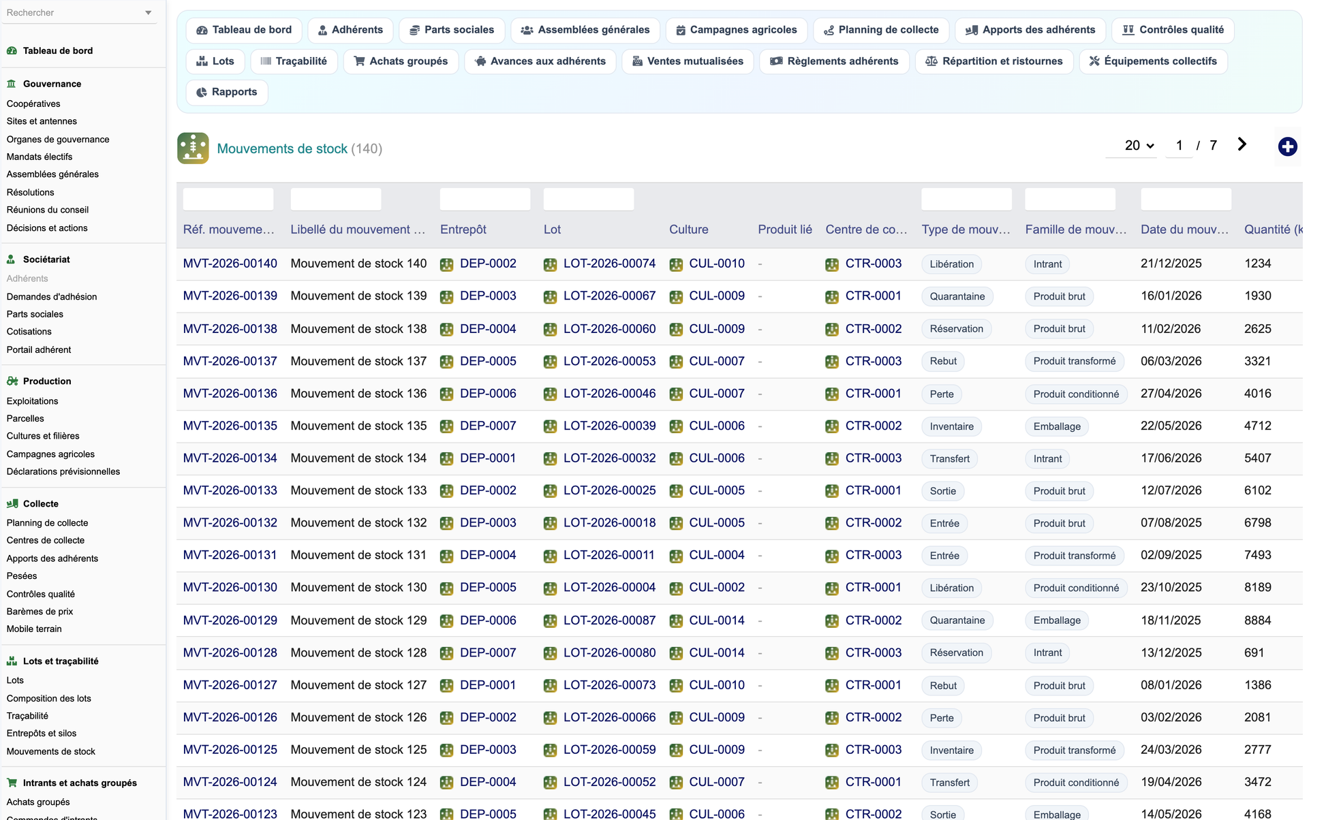The width and height of the screenshot is (1326, 820).
Task: Click the sidebar Tableau de bord gauge icon
Action: pyautogui.click(x=12, y=50)
